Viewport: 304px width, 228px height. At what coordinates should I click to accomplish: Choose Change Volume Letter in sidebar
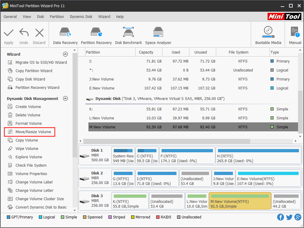pyautogui.click(x=30, y=190)
